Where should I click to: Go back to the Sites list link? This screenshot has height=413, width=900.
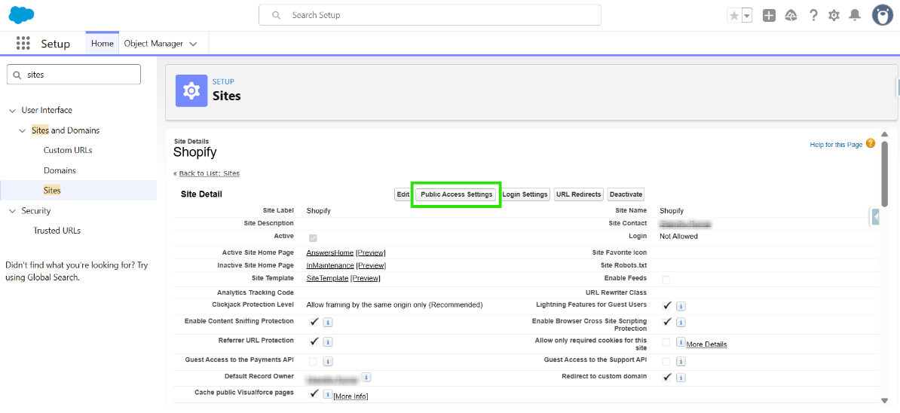tap(209, 173)
